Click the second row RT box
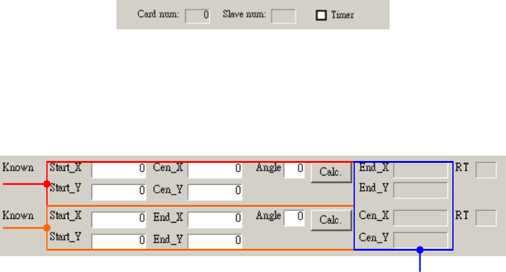The width and height of the screenshot is (506, 272). pos(486,218)
